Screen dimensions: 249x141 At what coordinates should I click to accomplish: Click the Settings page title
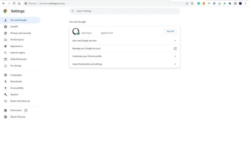coord(18,11)
